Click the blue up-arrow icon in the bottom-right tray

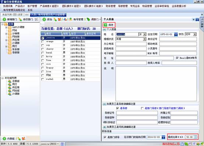[x=182, y=144]
